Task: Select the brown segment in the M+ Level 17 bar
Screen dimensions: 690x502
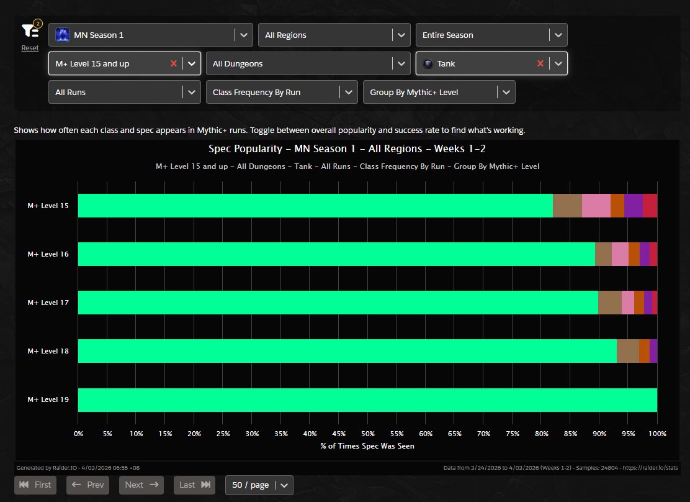Action: (x=610, y=303)
